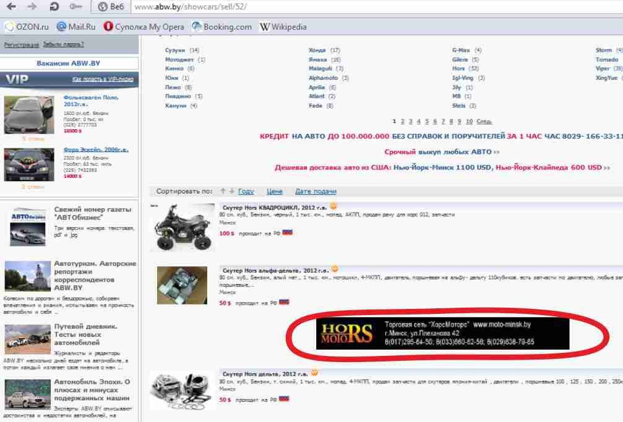Sort listings by 'Цене' link
Image resolution: width=623 pixels, height=422 pixels.
pyautogui.click(x=274, y=192)
